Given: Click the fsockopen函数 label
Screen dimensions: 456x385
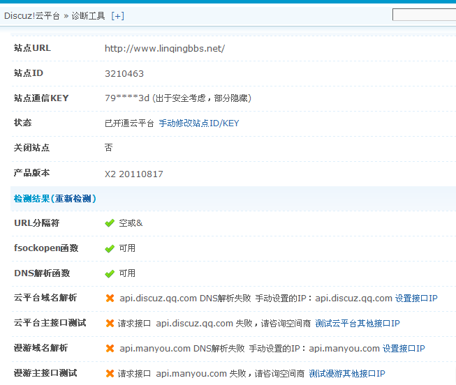Looking at the screenshot, I should pyautogui.click(x=46, y=248).
